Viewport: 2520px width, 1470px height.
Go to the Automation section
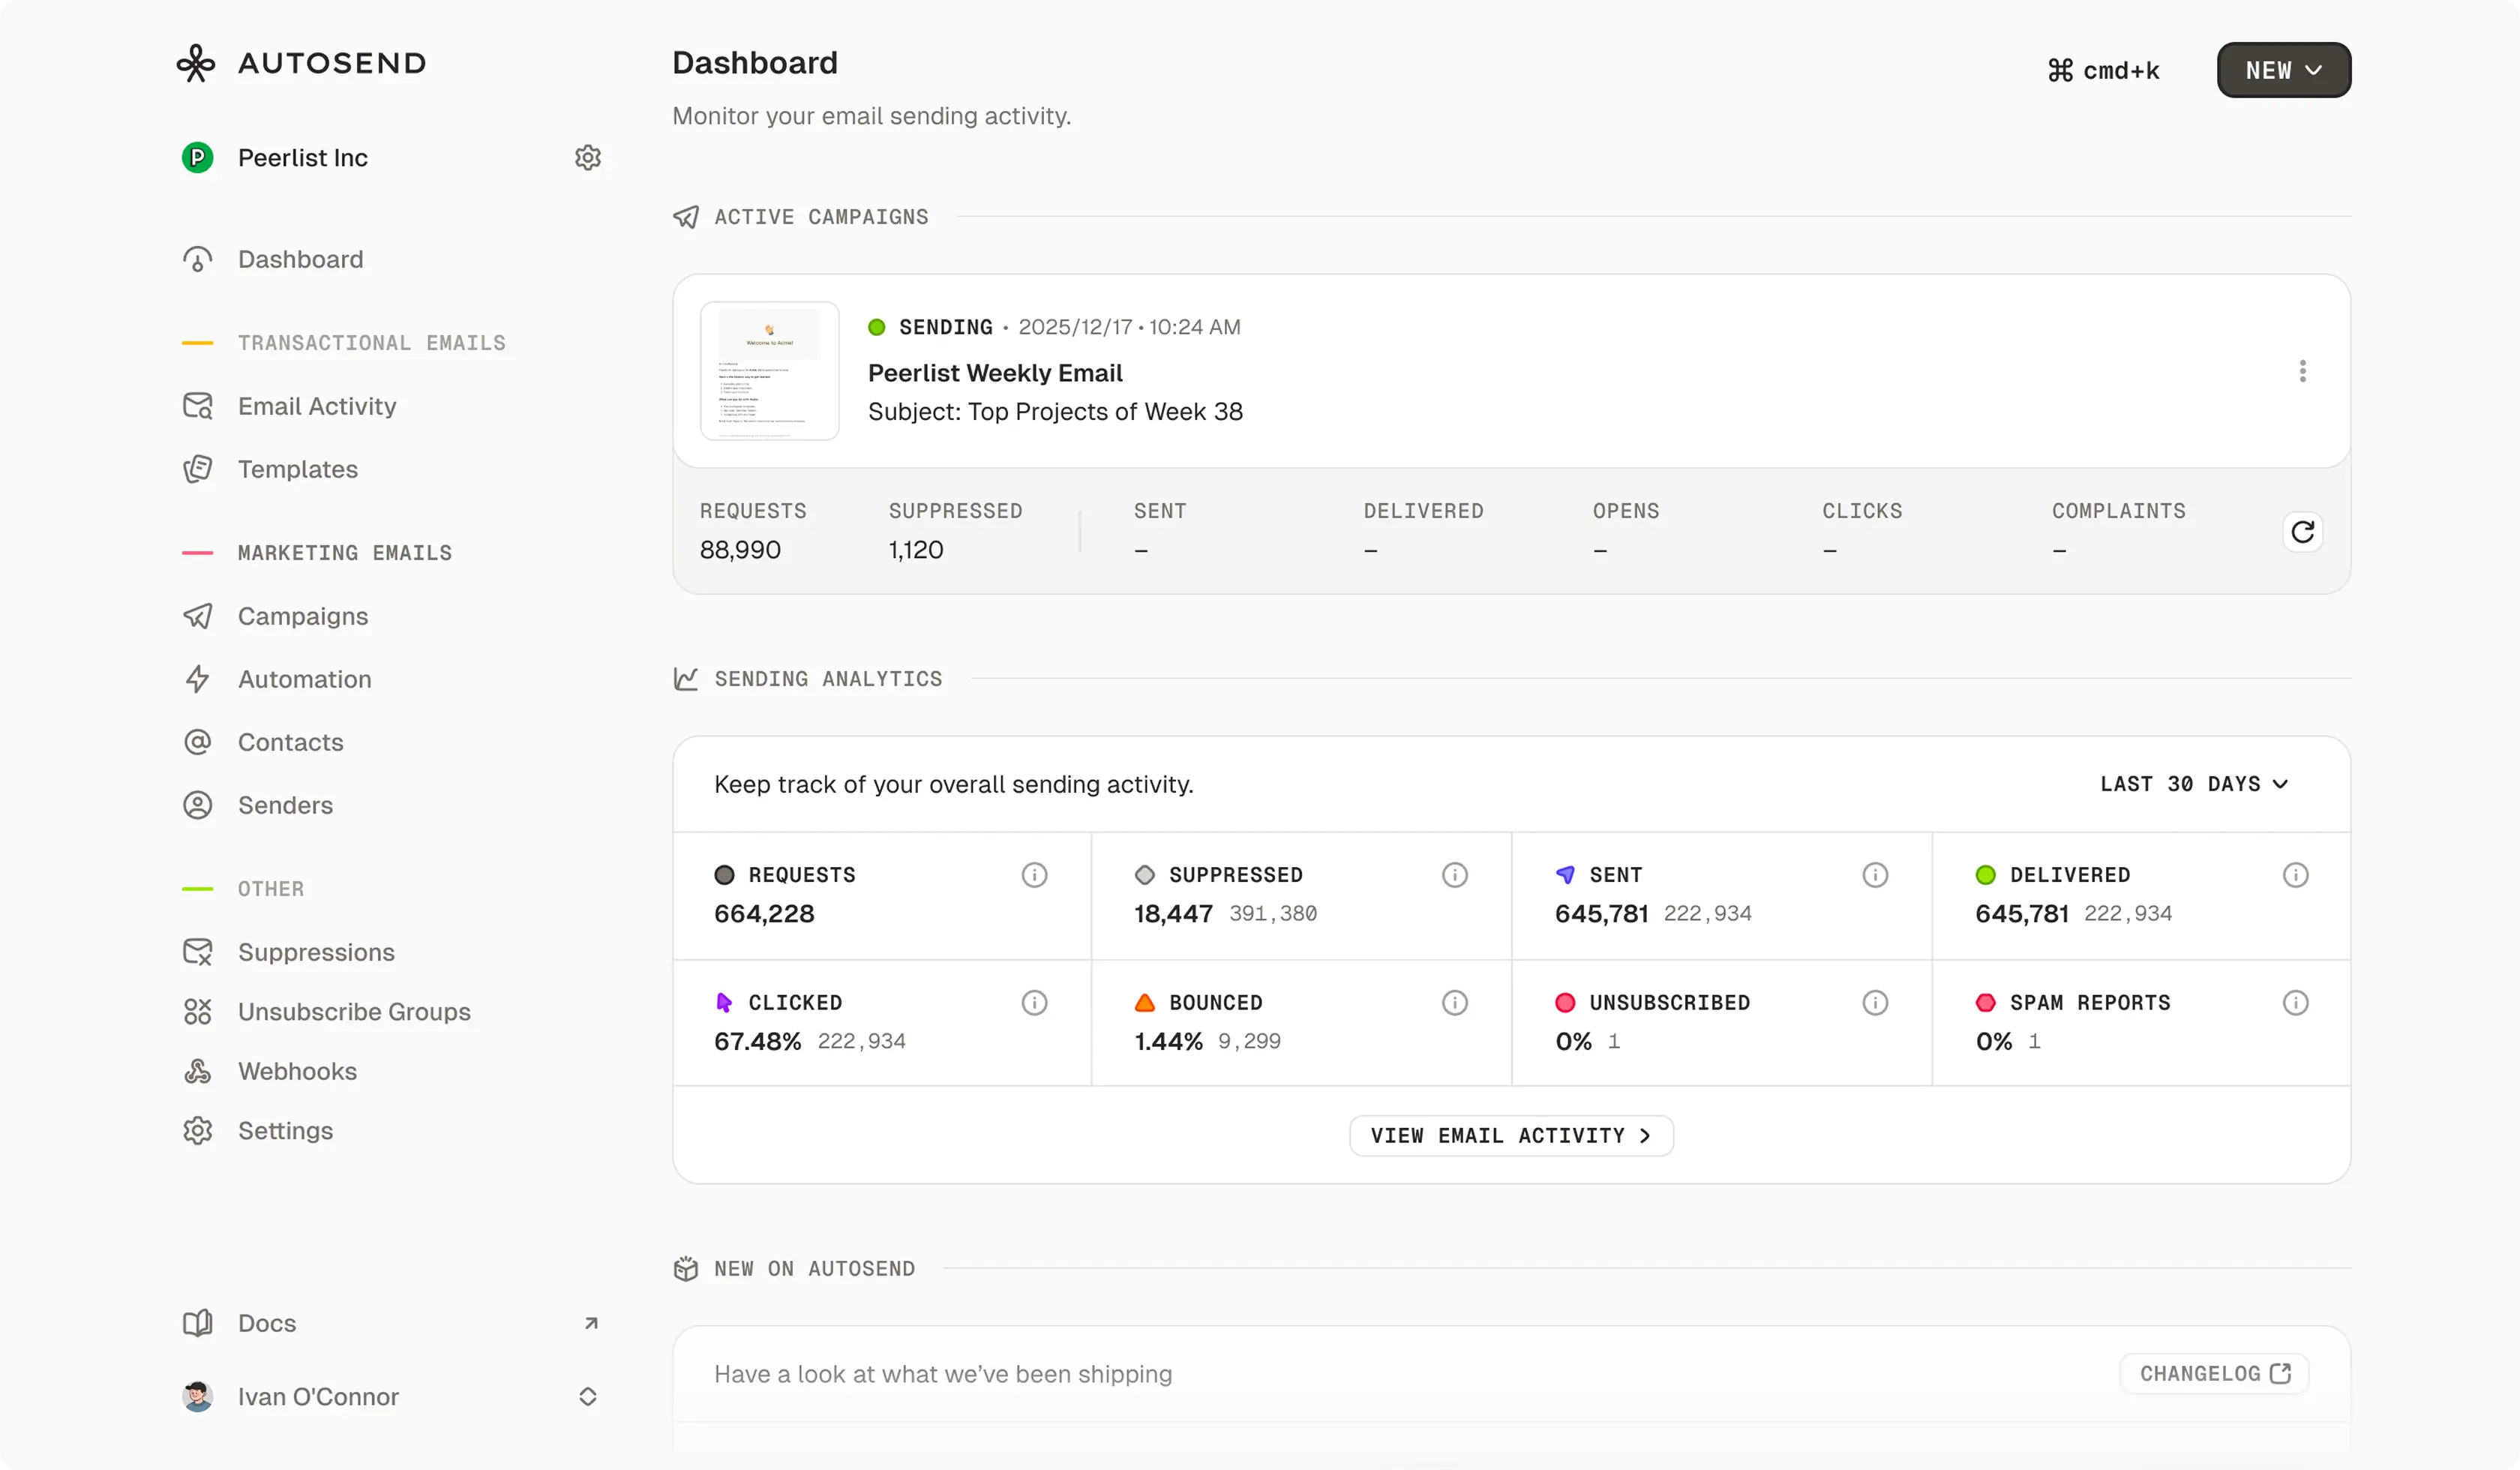tap(304, 679)
